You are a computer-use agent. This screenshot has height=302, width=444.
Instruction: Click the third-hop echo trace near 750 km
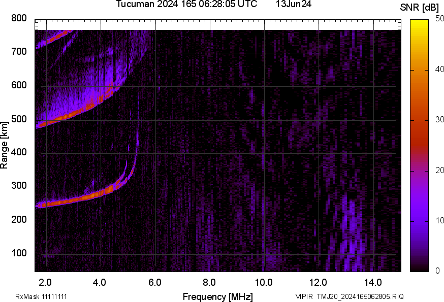pos(54,39)
